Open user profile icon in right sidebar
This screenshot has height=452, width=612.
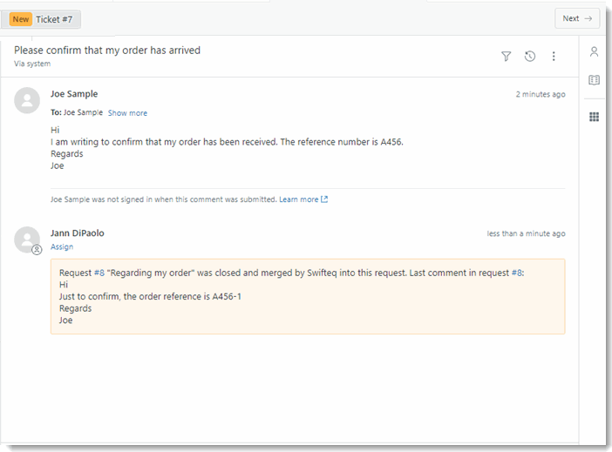[x=594, y=52]
